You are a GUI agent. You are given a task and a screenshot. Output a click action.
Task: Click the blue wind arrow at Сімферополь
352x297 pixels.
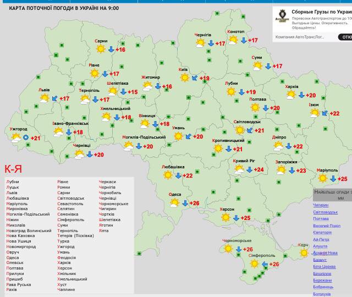coord(265,264)
